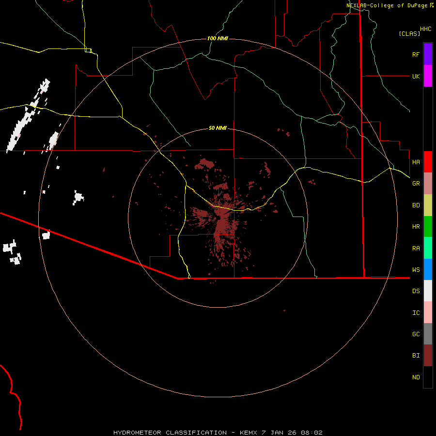Click the GC legend label
The image size is (436, 436).
(416, 334)
